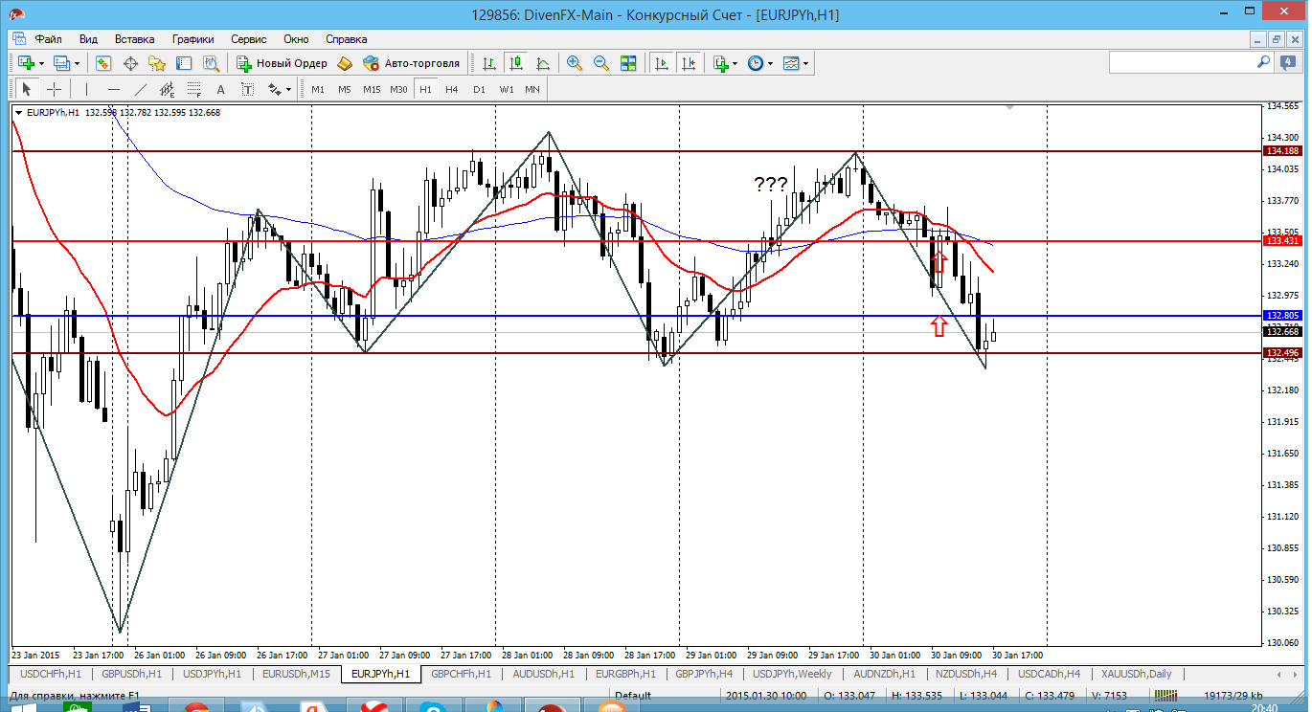
Task: Open the Data Window crosshair-target icon
Action: click(130, 63)
